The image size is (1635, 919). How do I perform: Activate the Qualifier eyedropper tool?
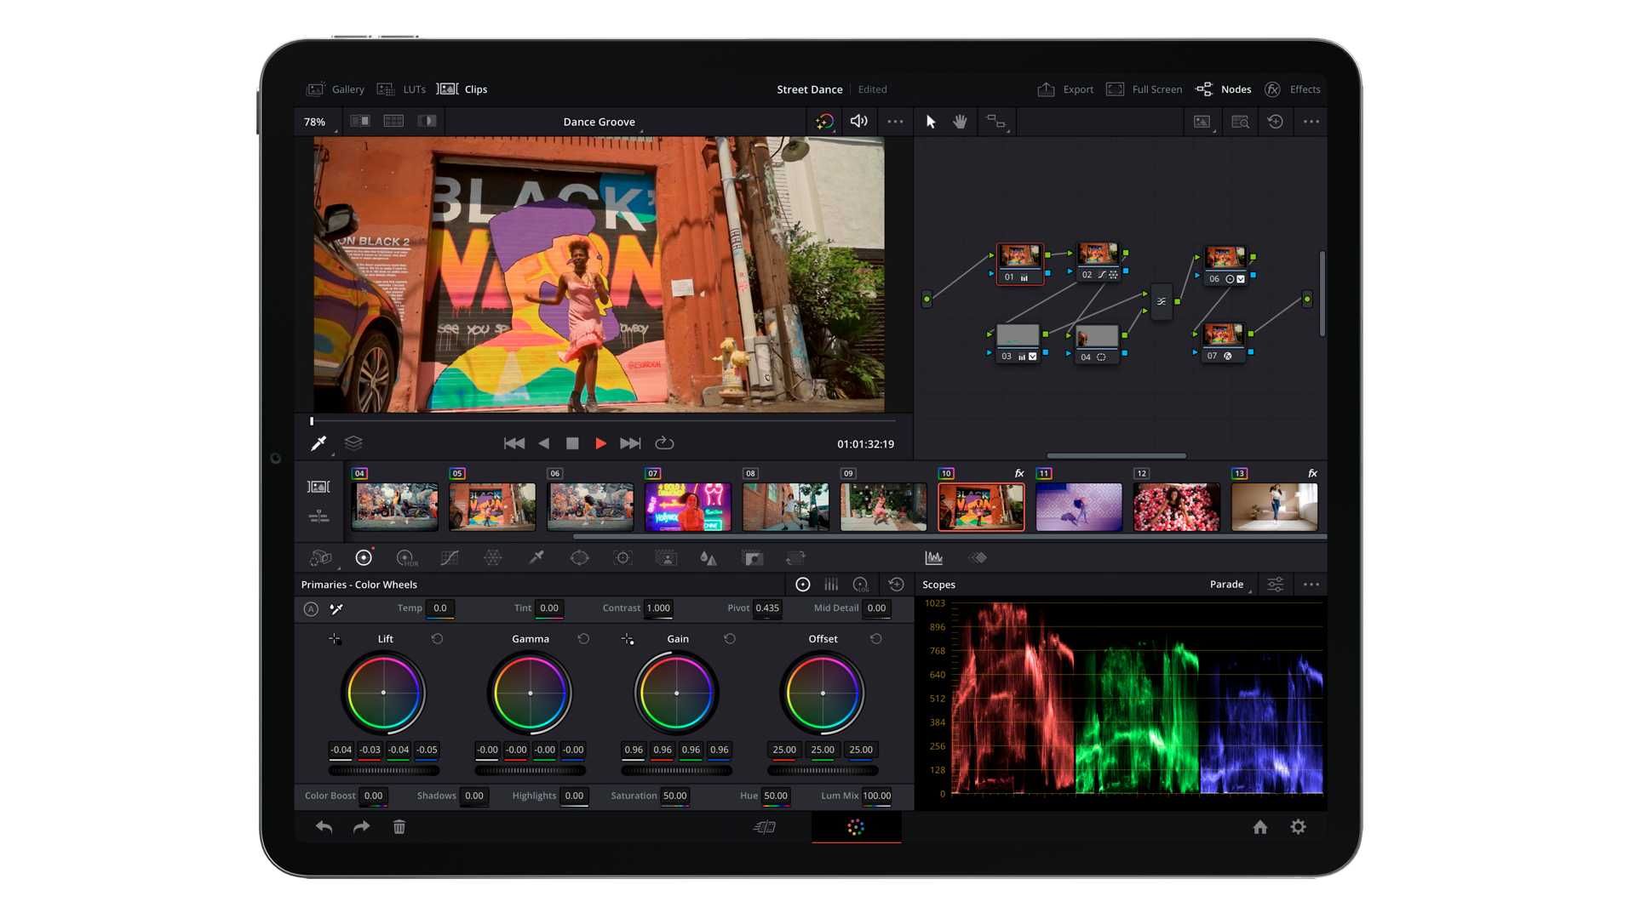click(x=537, y=557)
